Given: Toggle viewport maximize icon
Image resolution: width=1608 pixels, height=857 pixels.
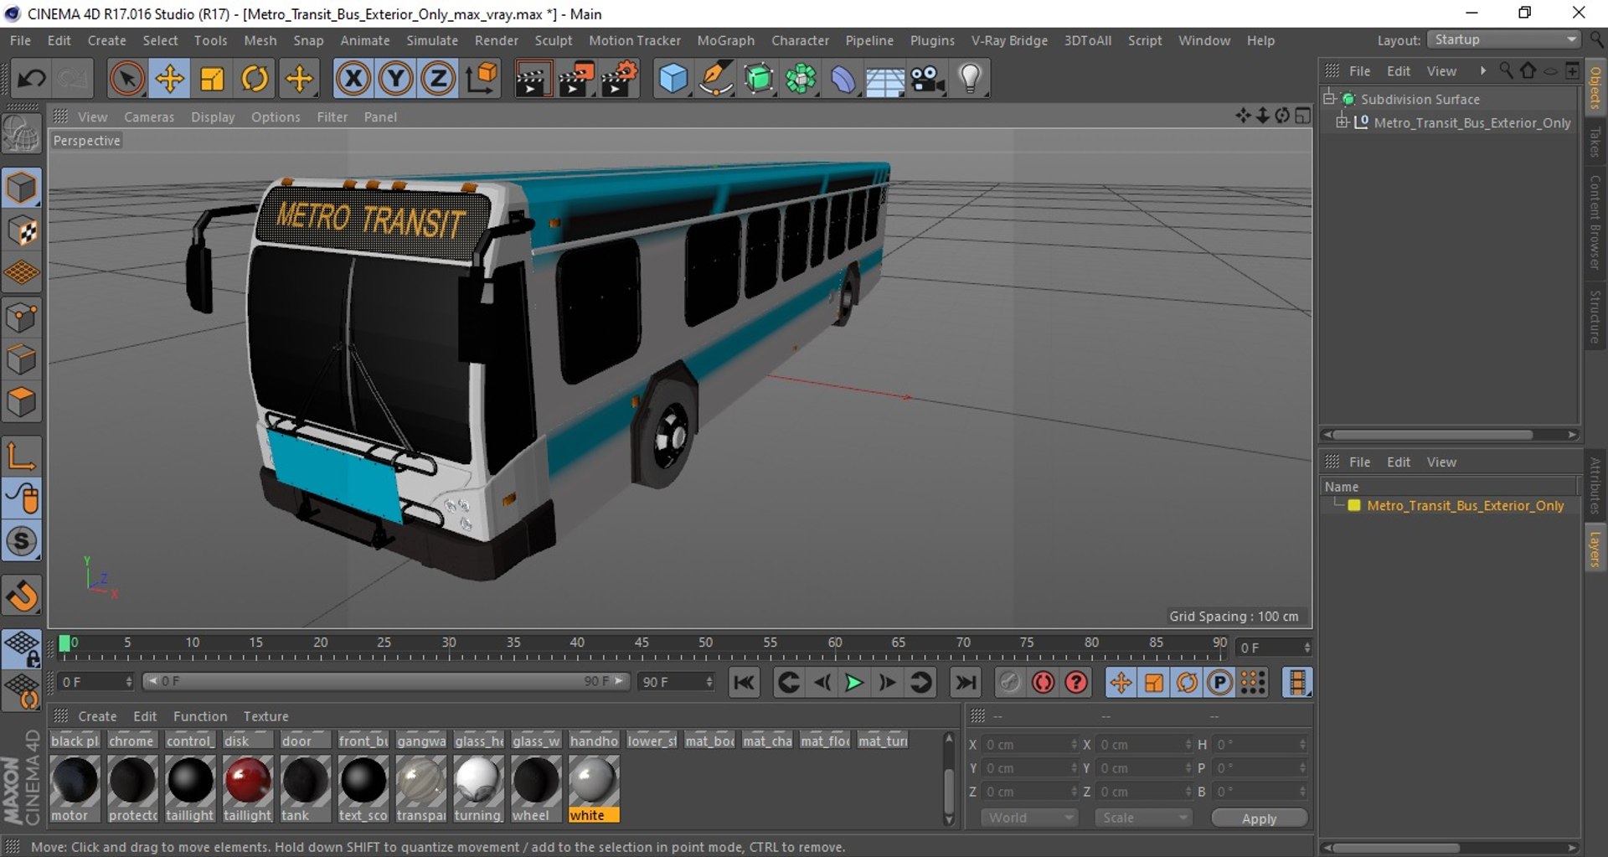Looking at the screenshot, I should [x=1302, y=116].
